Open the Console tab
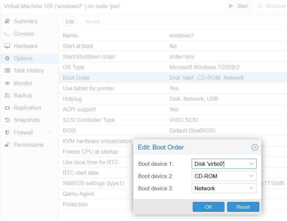This screenshot has height=221, width=287. 29,34
